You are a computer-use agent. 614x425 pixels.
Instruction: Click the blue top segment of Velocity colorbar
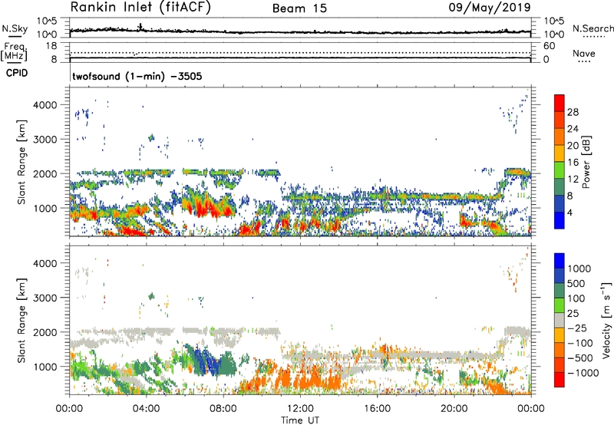(x=560, y=261)
